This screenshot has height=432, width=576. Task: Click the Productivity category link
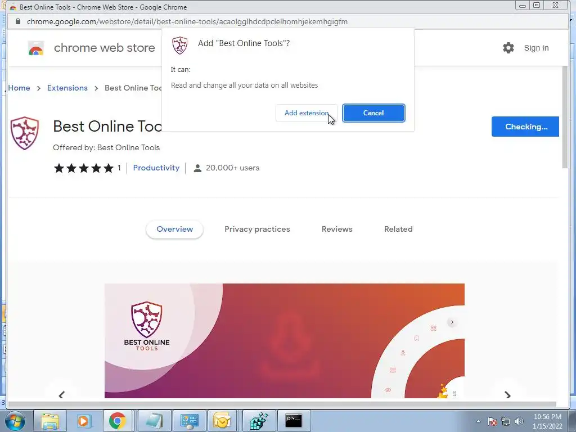(x=156, y=168)
